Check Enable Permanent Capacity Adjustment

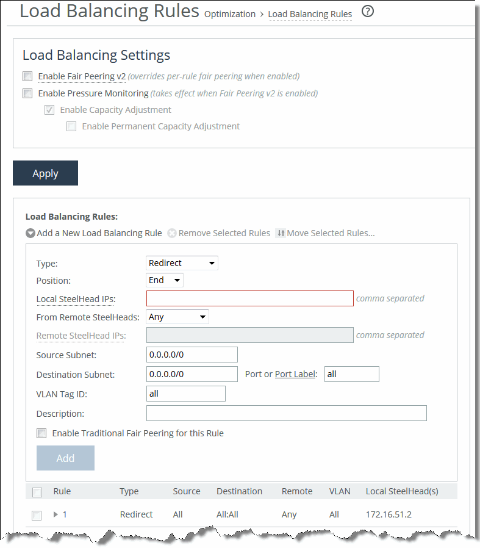pos(71,126)
